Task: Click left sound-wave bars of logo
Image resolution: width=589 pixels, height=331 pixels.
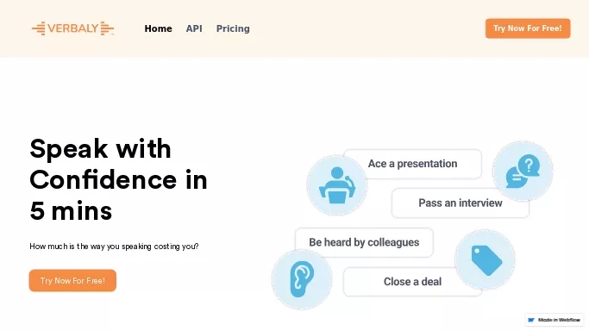Action: click(x=39, y=28)
